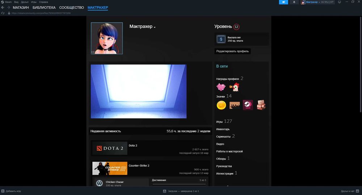Click the Big Picture mode monitor icon
The image size is (362, 195).
pyautogui.click(x=340, y=2)
